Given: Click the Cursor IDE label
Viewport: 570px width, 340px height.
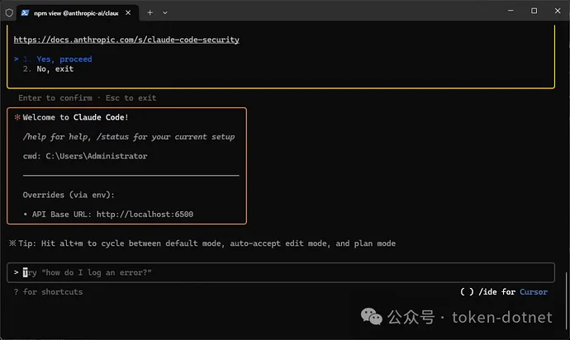Looking at the screenshot, I should pyautogui.click(x=533, y=291).
